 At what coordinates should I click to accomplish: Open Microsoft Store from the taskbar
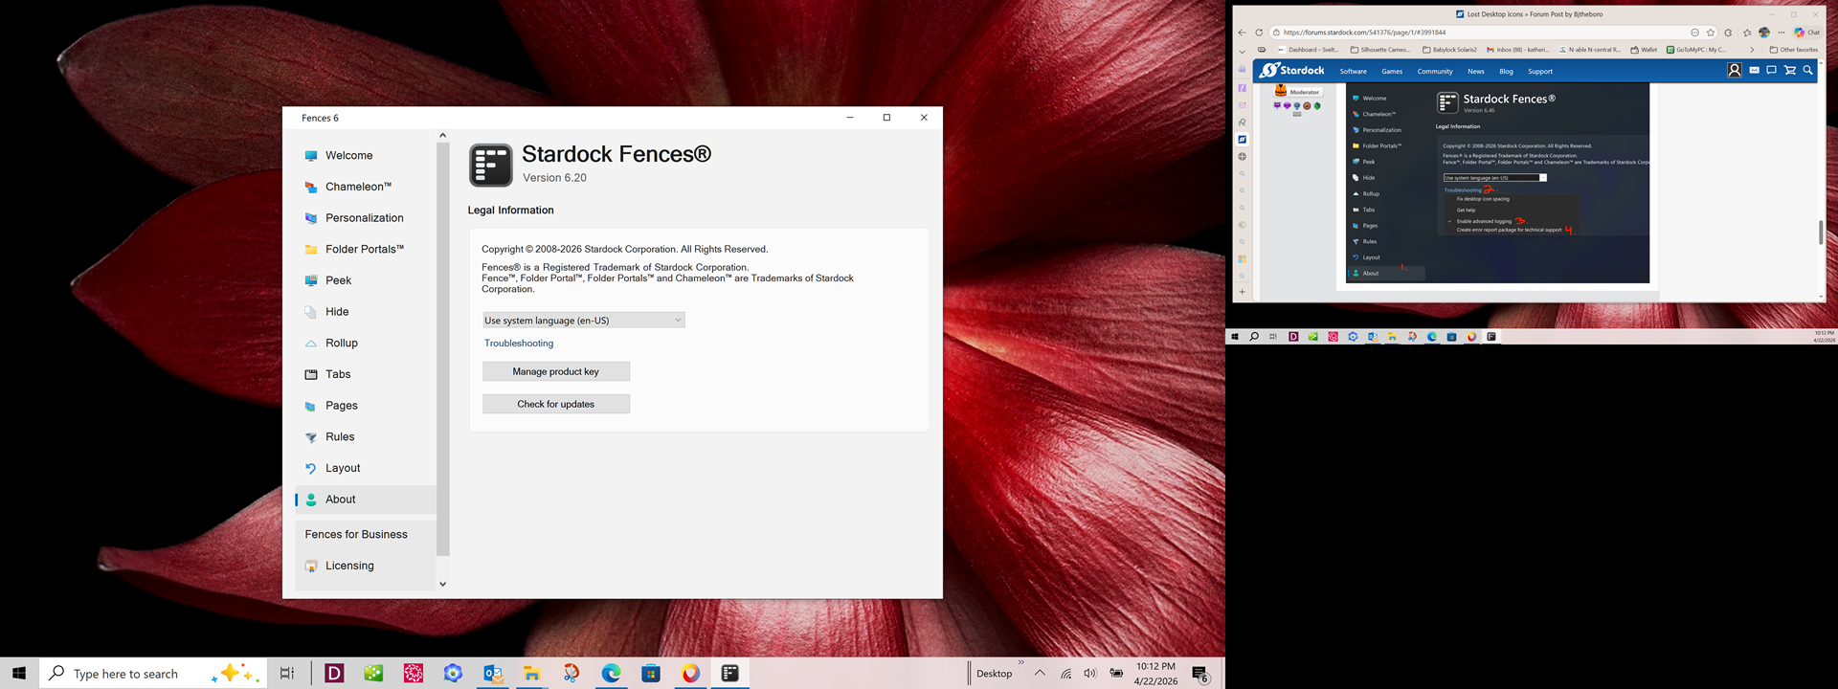(651, 674)
